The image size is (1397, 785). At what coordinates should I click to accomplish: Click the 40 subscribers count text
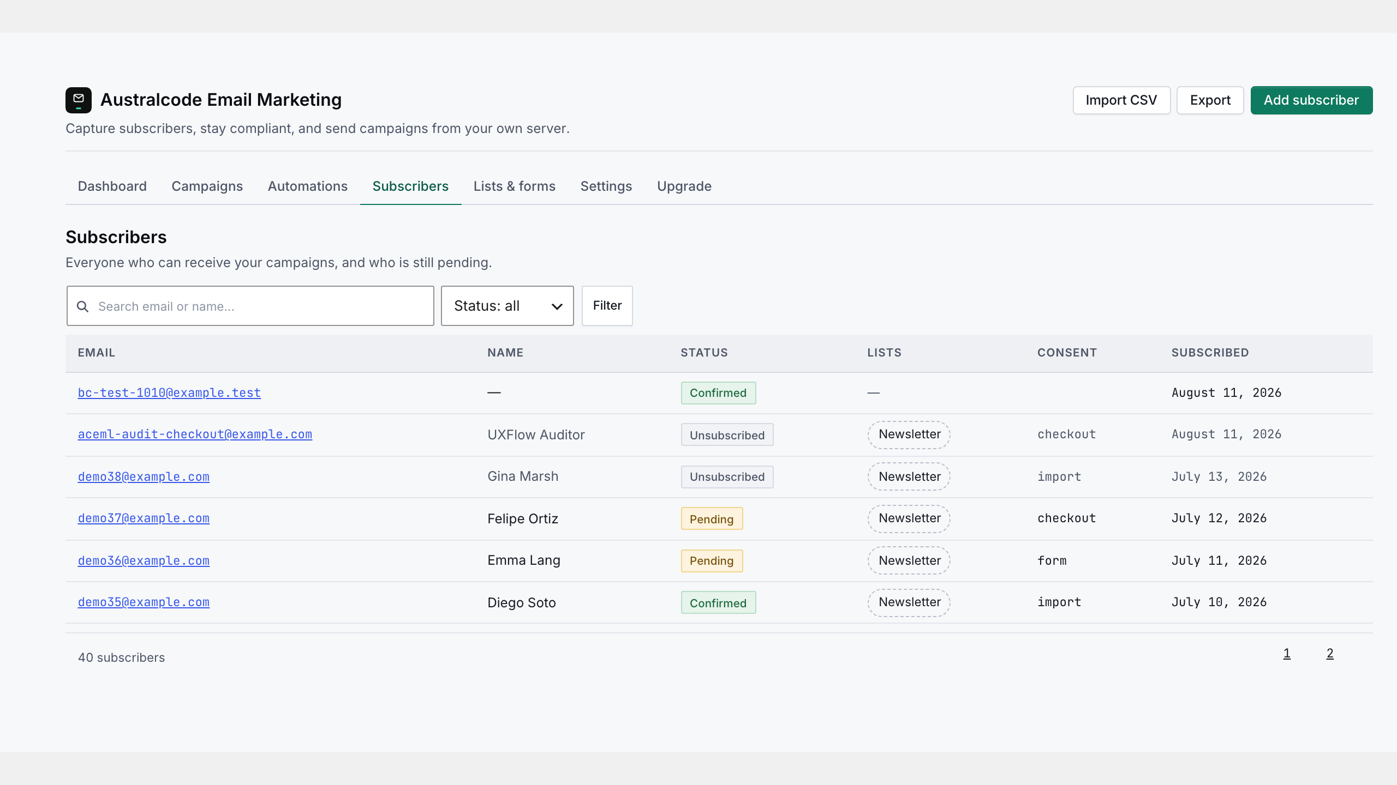tap(121, 657)
